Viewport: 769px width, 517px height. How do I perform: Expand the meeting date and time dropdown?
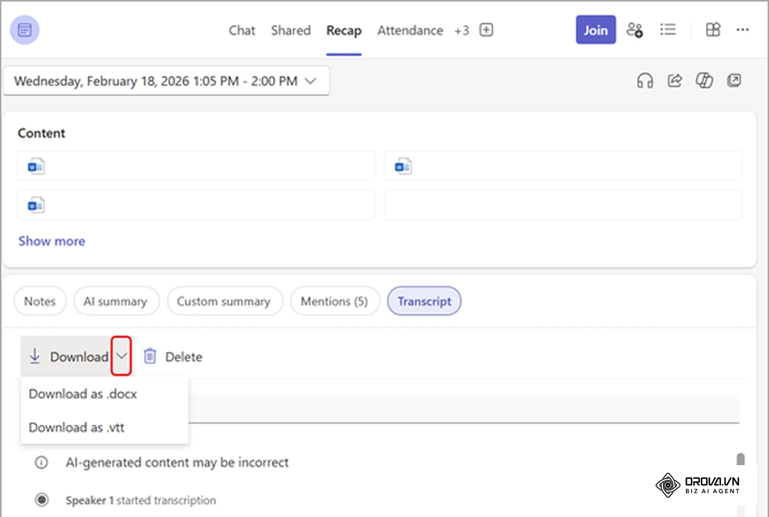[166, 81]
